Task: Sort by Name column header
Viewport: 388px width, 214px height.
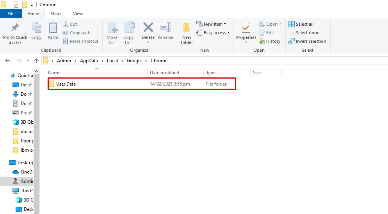Action: pyautogui.click(x=96, y=73)
